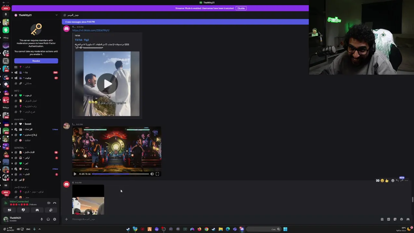Screen dimensions: 414x233
Task: Open the TikTok 9ig2 embed title link
Action: [82, 40]
